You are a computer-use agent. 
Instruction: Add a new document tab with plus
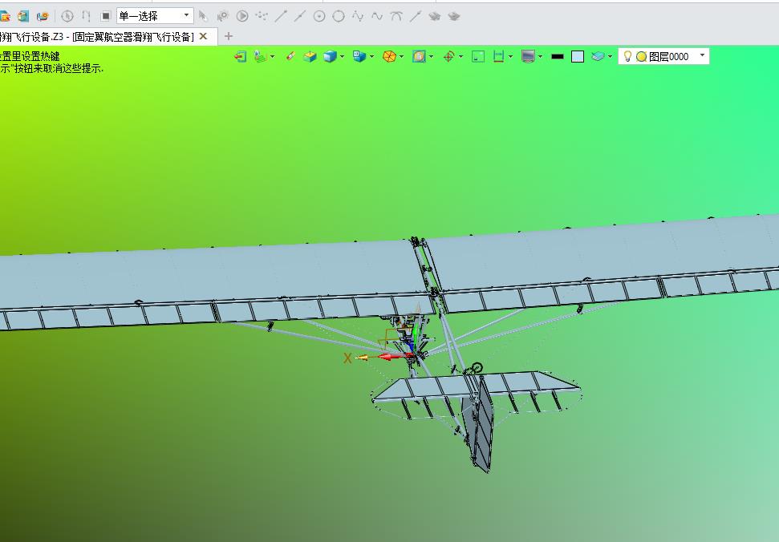click(229, 36)
